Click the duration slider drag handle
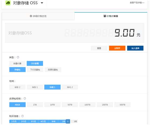Image resolution: width=150 pixels, height=125 pixels. (x=68, y=122)
